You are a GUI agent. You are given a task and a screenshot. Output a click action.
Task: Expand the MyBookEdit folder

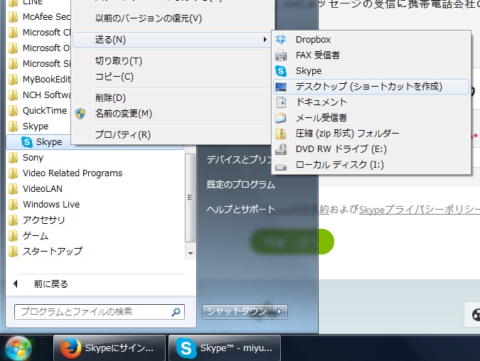39,80
